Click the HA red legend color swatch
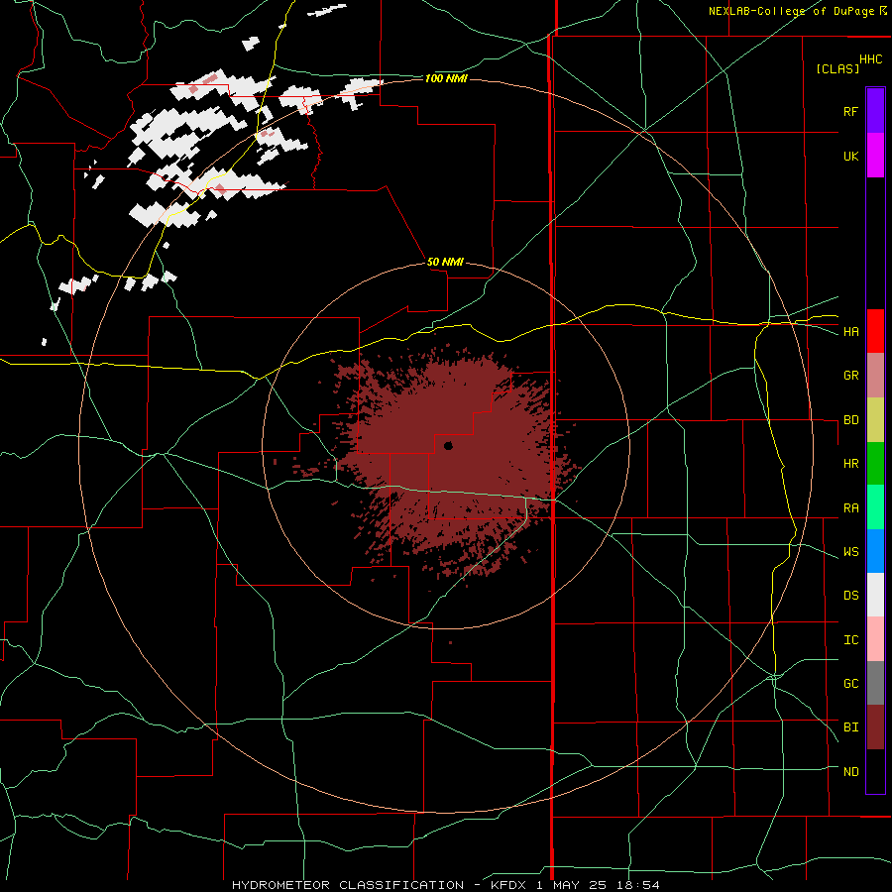The height and width of the screenshot is (892, 892). pyautogui.click(x=875, y=331)
